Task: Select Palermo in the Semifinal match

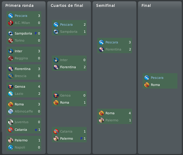Action: [112, 120]
